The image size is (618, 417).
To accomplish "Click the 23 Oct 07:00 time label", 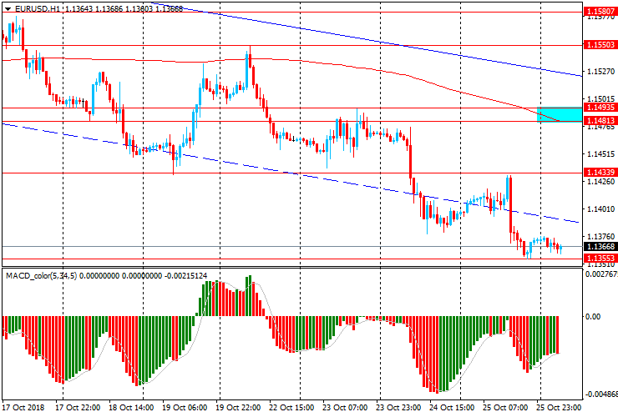I will pyautogui.click(x=345, y=407).
